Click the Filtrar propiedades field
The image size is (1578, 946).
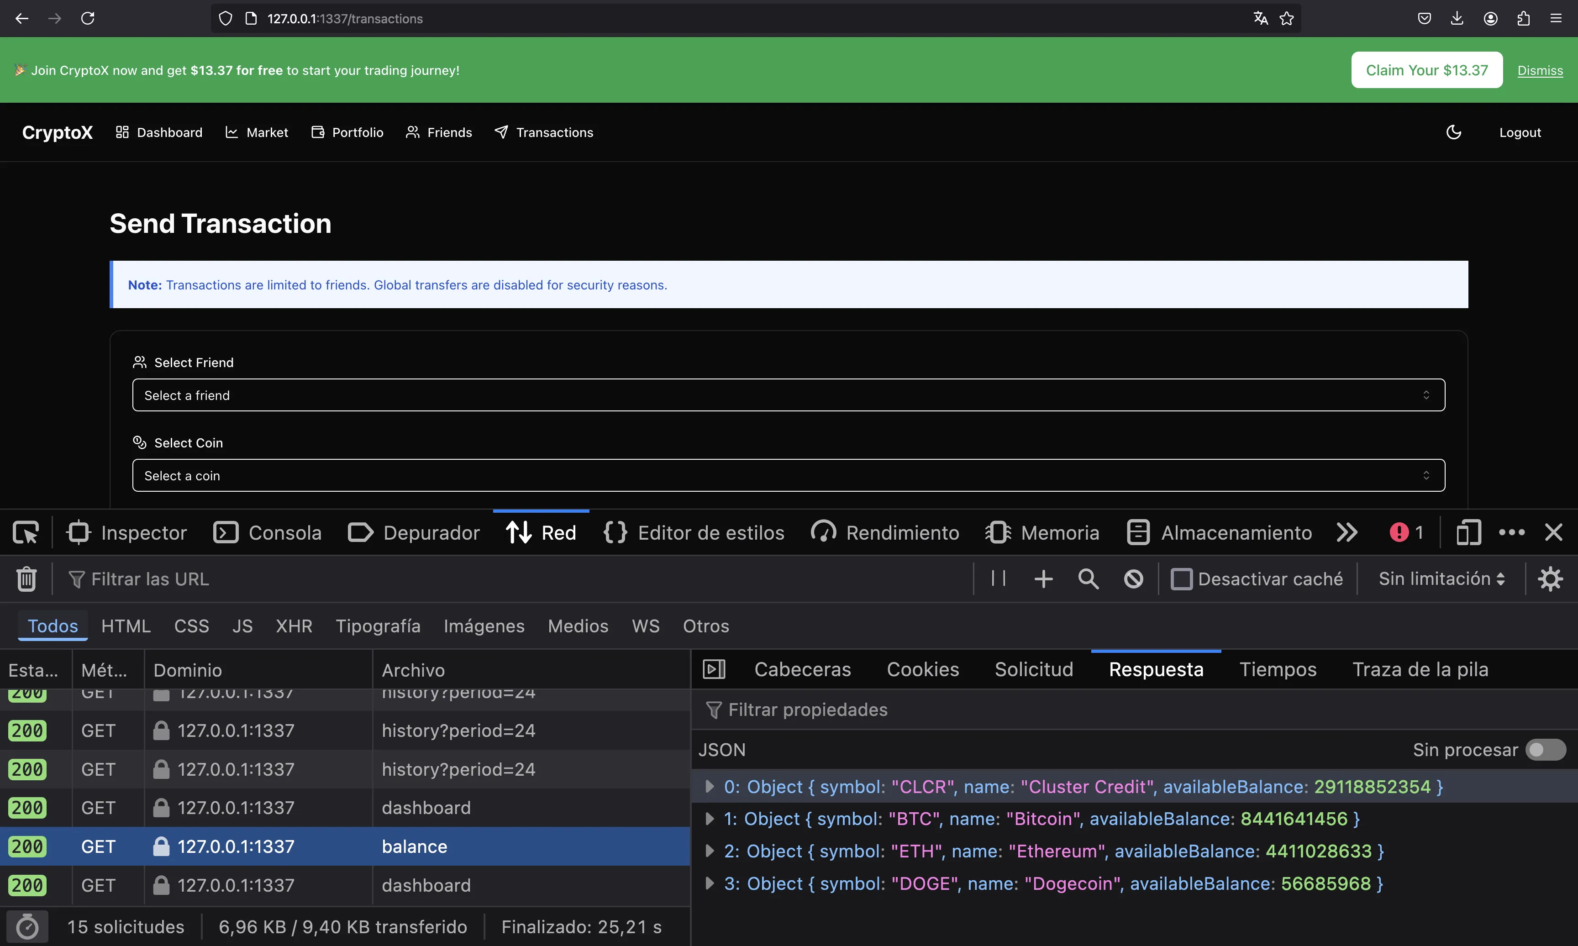[x=1135, y=709]
